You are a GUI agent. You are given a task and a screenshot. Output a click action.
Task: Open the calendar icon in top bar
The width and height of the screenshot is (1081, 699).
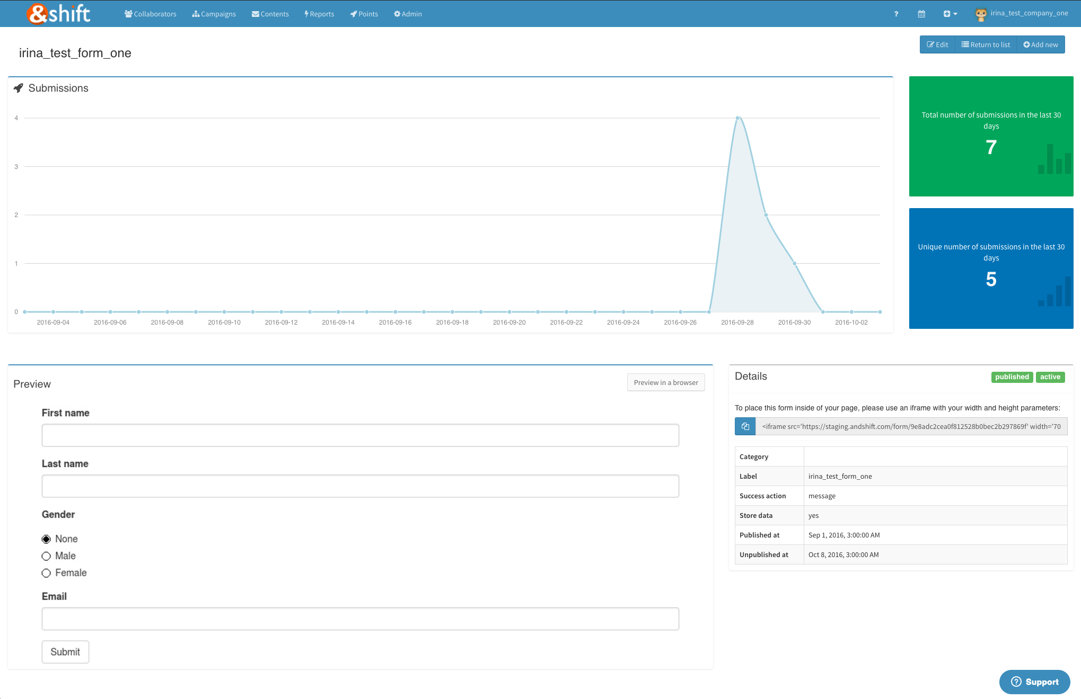[921, 14]
